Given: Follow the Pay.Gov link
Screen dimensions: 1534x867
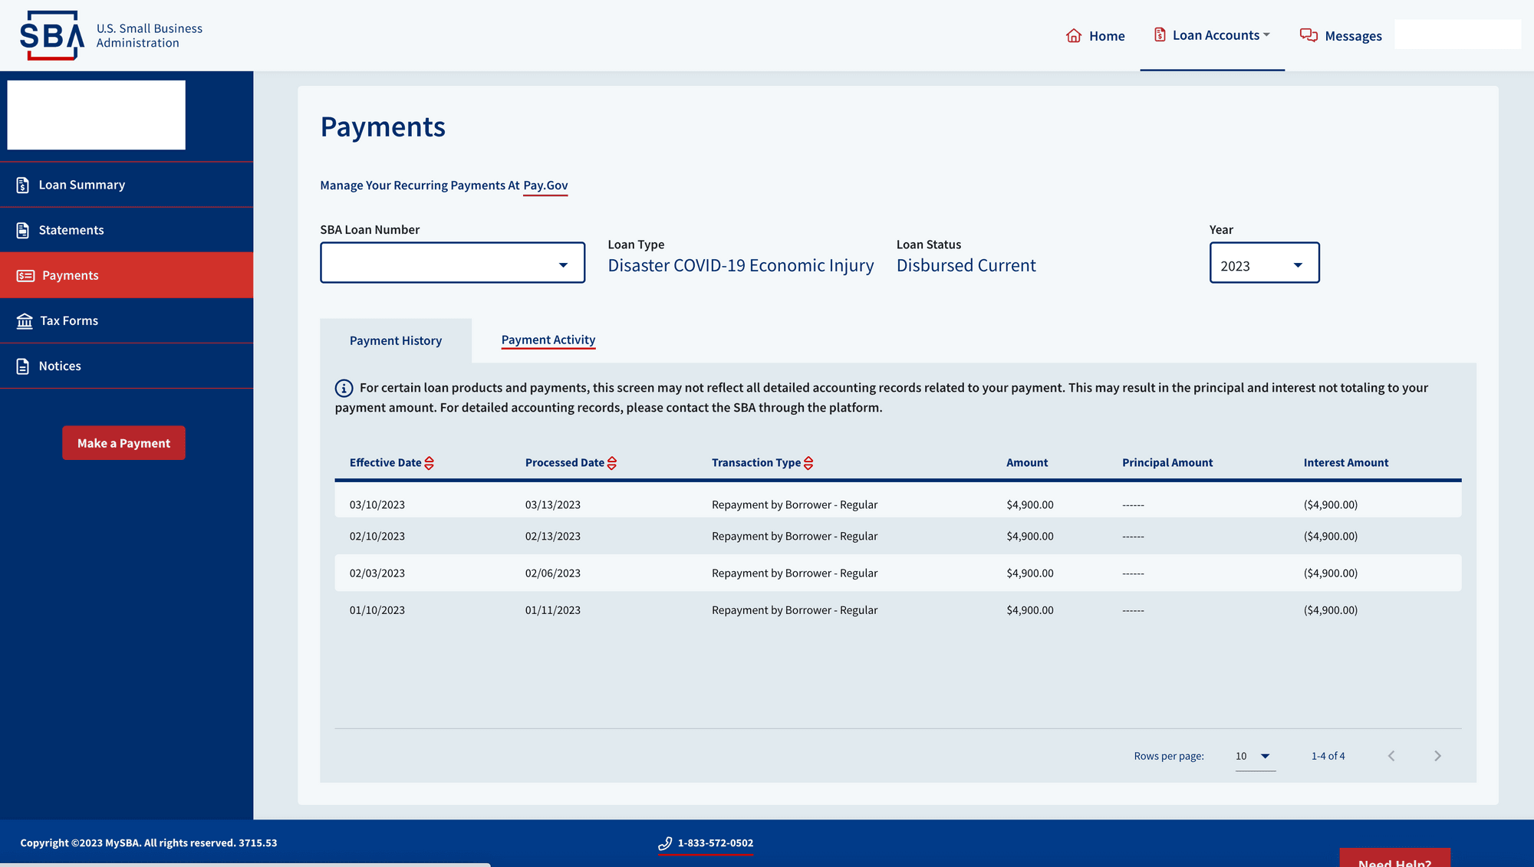Looking at the screenshot, I should [545, 186].
